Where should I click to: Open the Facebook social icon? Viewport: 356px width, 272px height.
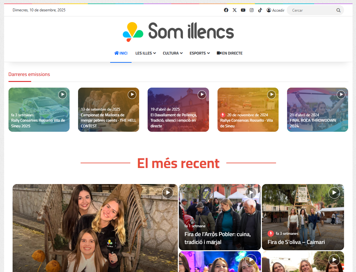pos(226,10)
